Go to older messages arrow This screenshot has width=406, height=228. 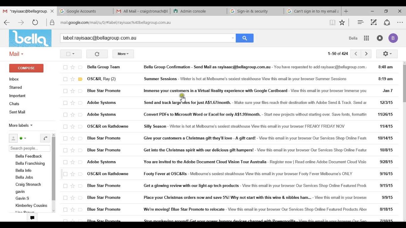(x=366, y=54)
